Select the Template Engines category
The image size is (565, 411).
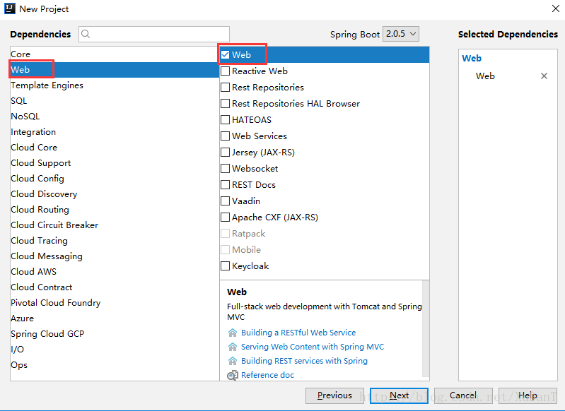[x=115, y=85]
